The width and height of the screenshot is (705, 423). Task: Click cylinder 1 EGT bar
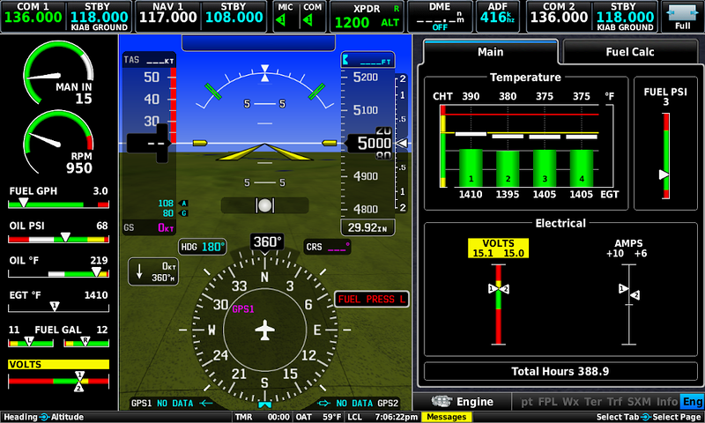(471, 167)
